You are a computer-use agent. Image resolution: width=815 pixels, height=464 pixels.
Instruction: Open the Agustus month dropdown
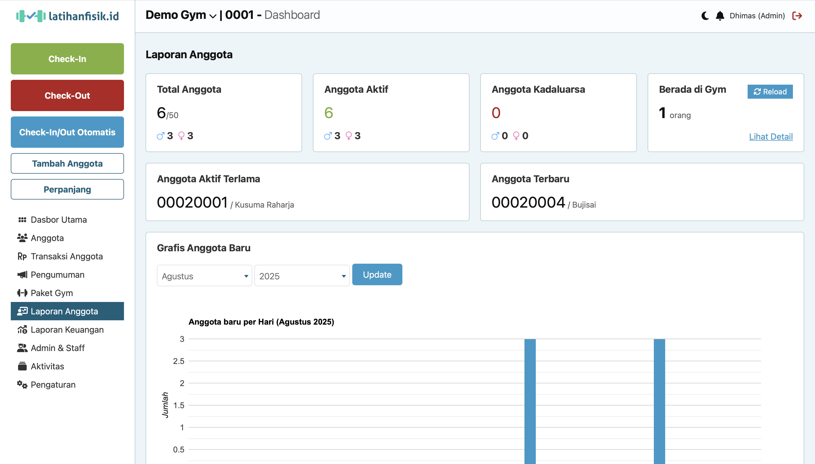(204, 276)
